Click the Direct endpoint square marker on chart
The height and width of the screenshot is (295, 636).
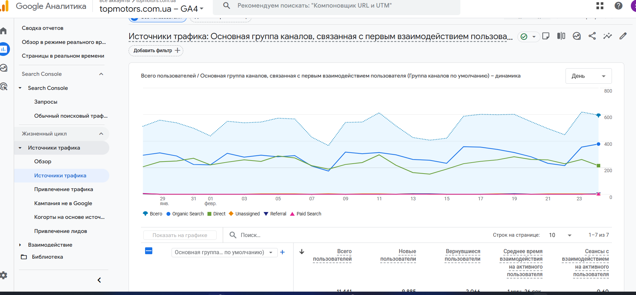pos(599,166)
